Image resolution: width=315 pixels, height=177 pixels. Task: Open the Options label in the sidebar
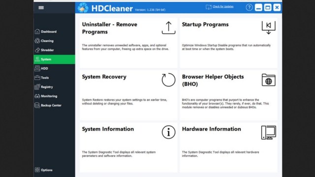(x=47, y=170)
